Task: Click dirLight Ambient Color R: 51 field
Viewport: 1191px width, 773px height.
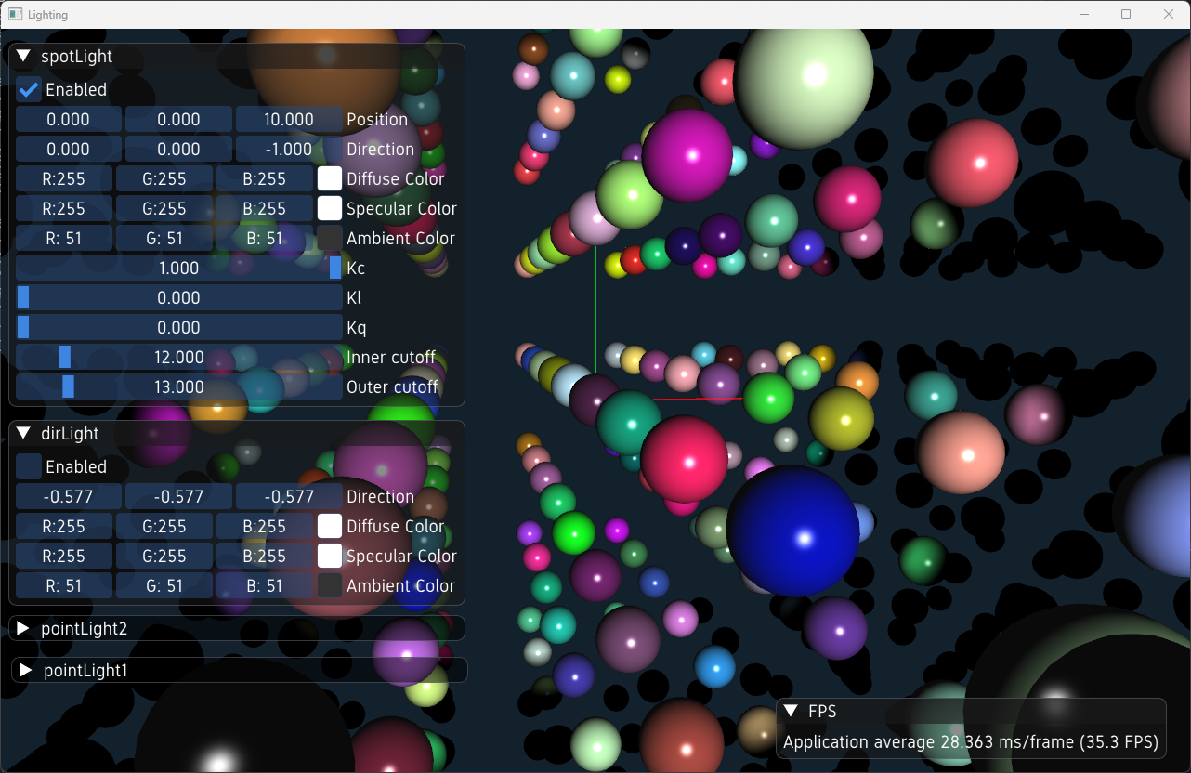Action: [x=64, y=586]
